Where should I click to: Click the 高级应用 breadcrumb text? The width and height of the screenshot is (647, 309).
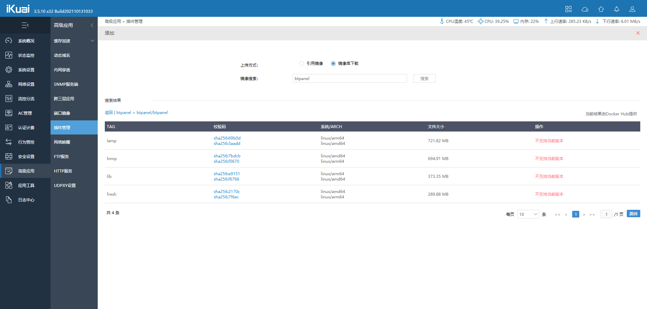113,22
